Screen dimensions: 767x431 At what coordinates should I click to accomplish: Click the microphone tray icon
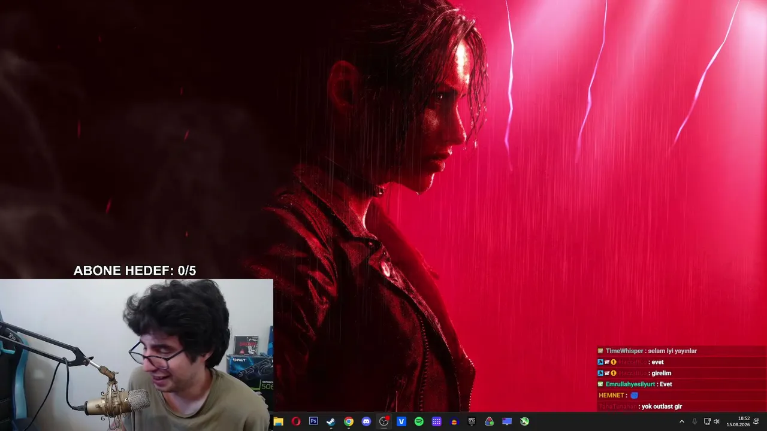tap(694, 421)
